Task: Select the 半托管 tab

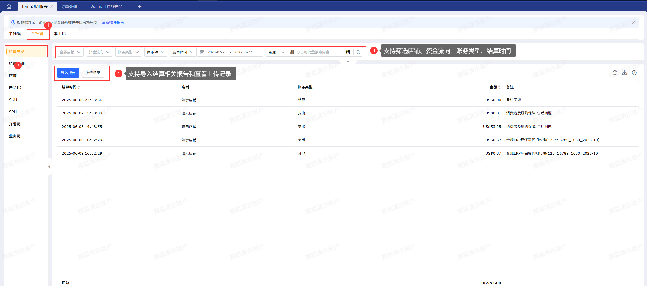Action: [x=15, y=34]
